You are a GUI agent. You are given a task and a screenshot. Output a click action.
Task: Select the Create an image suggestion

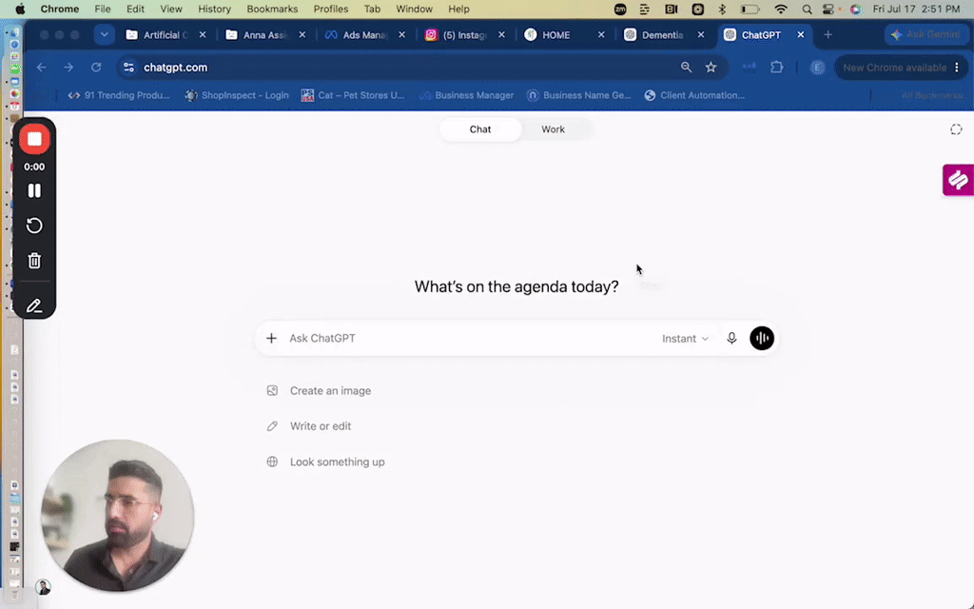(x=320, y=391)
